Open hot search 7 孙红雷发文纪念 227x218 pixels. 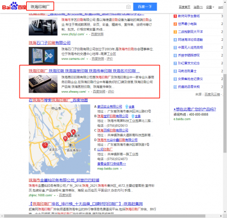(189, 63)
